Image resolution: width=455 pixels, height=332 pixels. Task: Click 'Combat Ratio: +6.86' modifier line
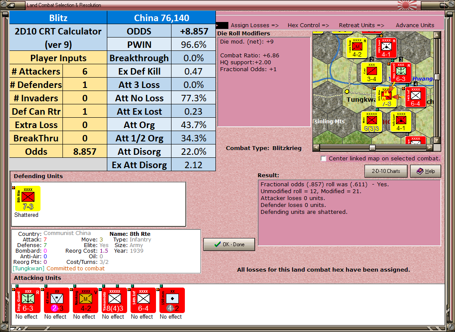click(x=249, y=55)
